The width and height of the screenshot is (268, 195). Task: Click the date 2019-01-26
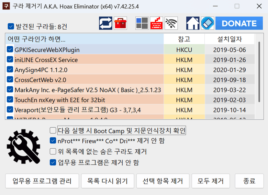point(230,60)
